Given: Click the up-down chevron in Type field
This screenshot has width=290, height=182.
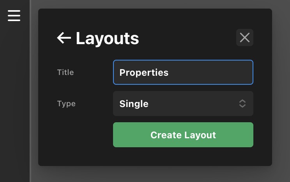Looking at the screenshot, I should (242, 103).
